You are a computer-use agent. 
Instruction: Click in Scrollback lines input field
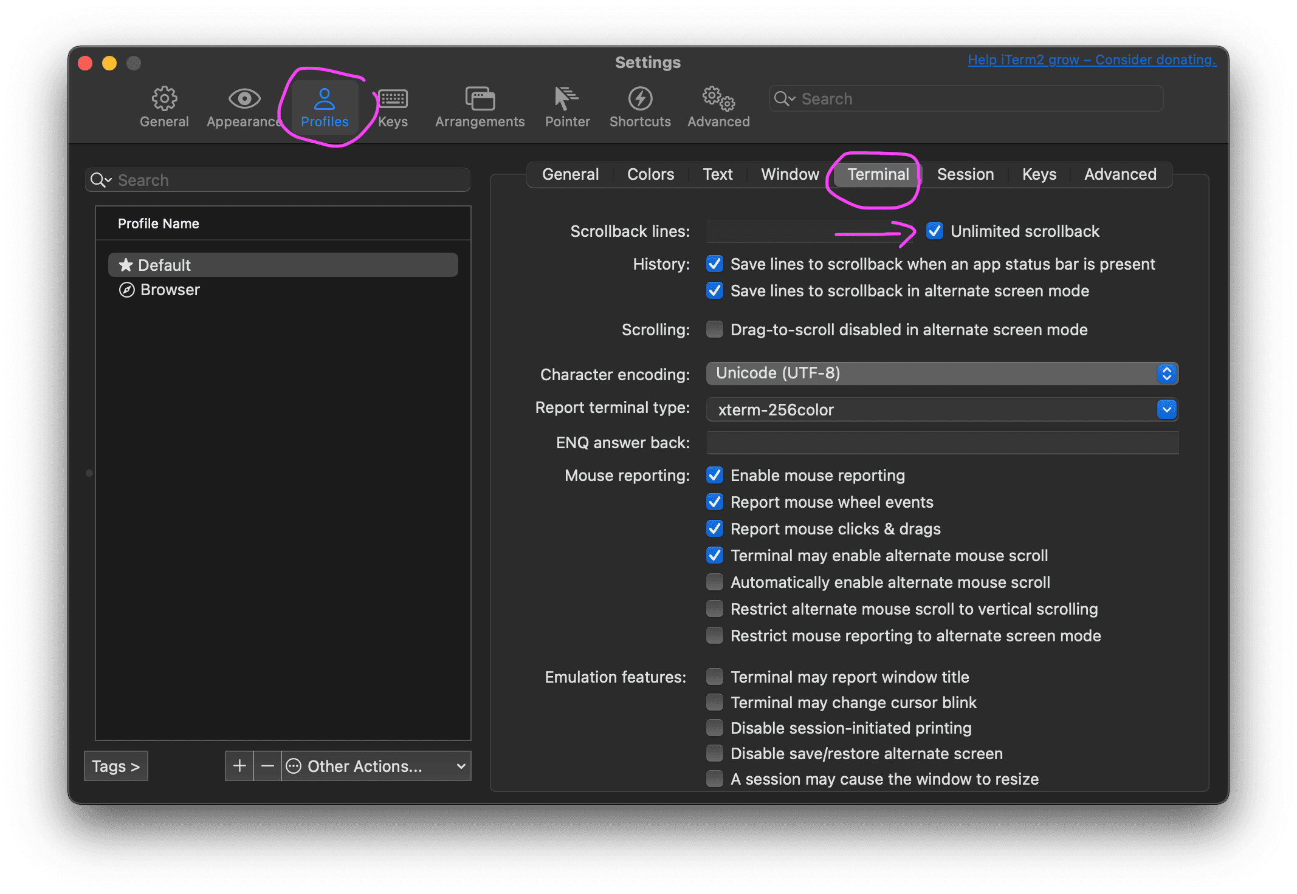(810, 231)
